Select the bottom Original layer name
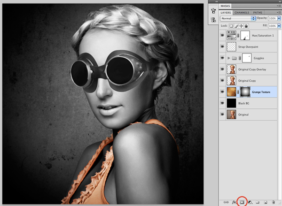This screenshot has height=206, width=282. tap(243, 115)
